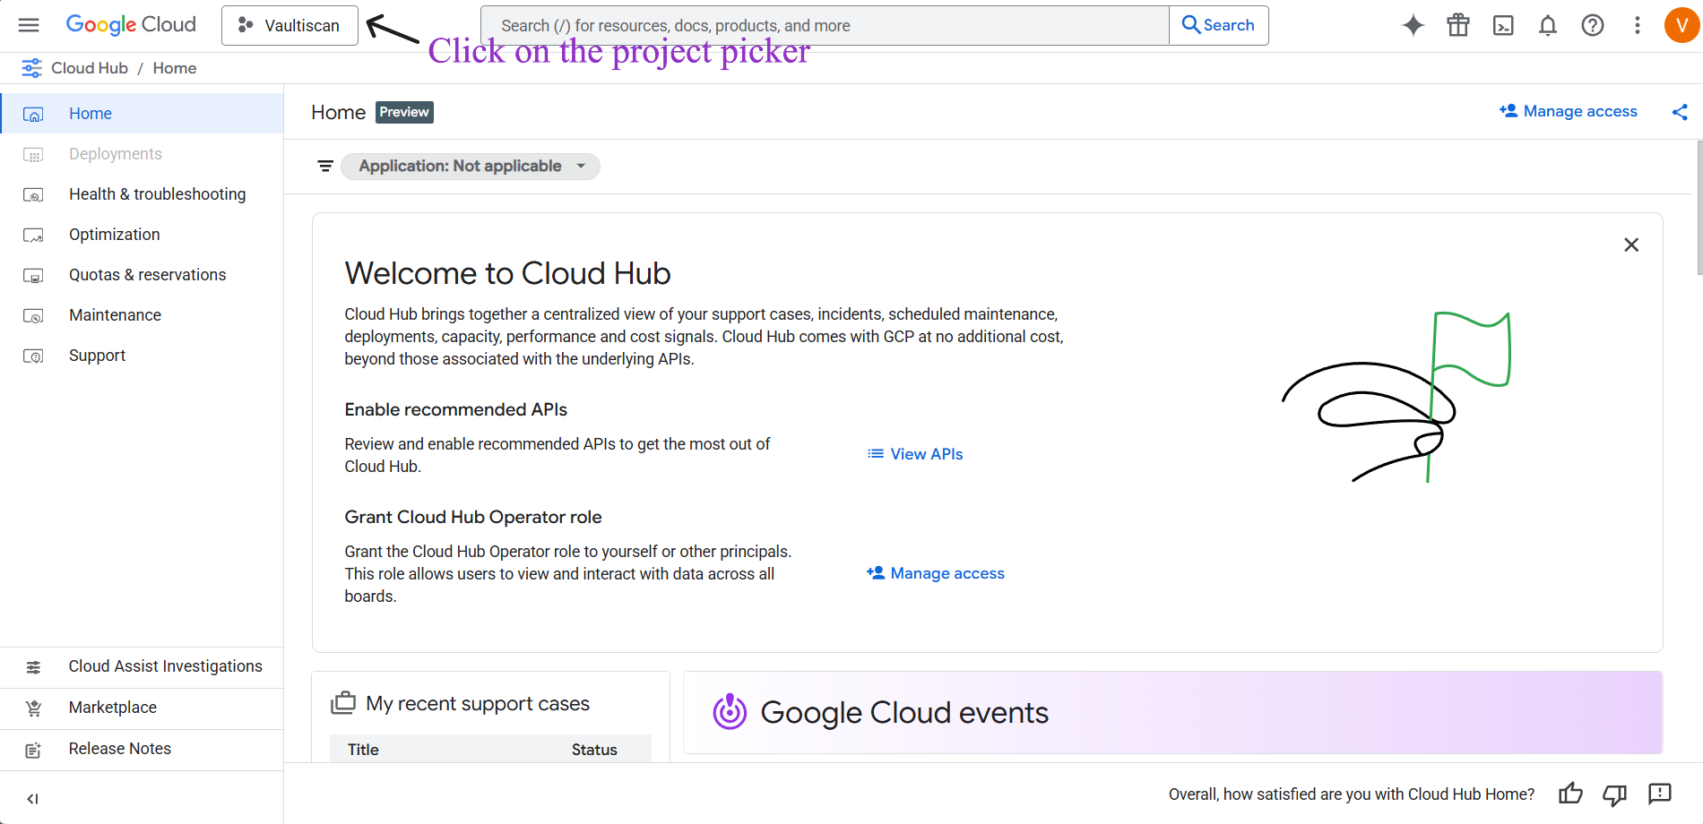Open the Optimization page
Screen dimensions: 1703x824
143,235
